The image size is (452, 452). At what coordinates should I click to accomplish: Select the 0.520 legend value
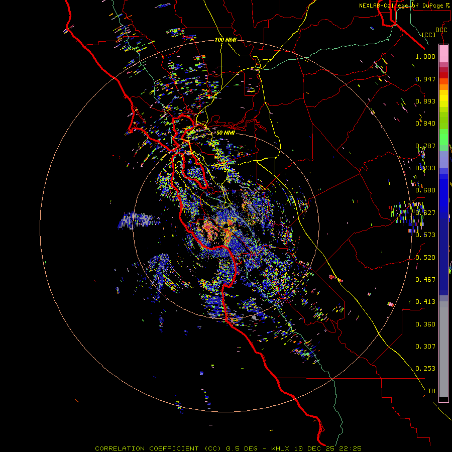click(425, 258)
